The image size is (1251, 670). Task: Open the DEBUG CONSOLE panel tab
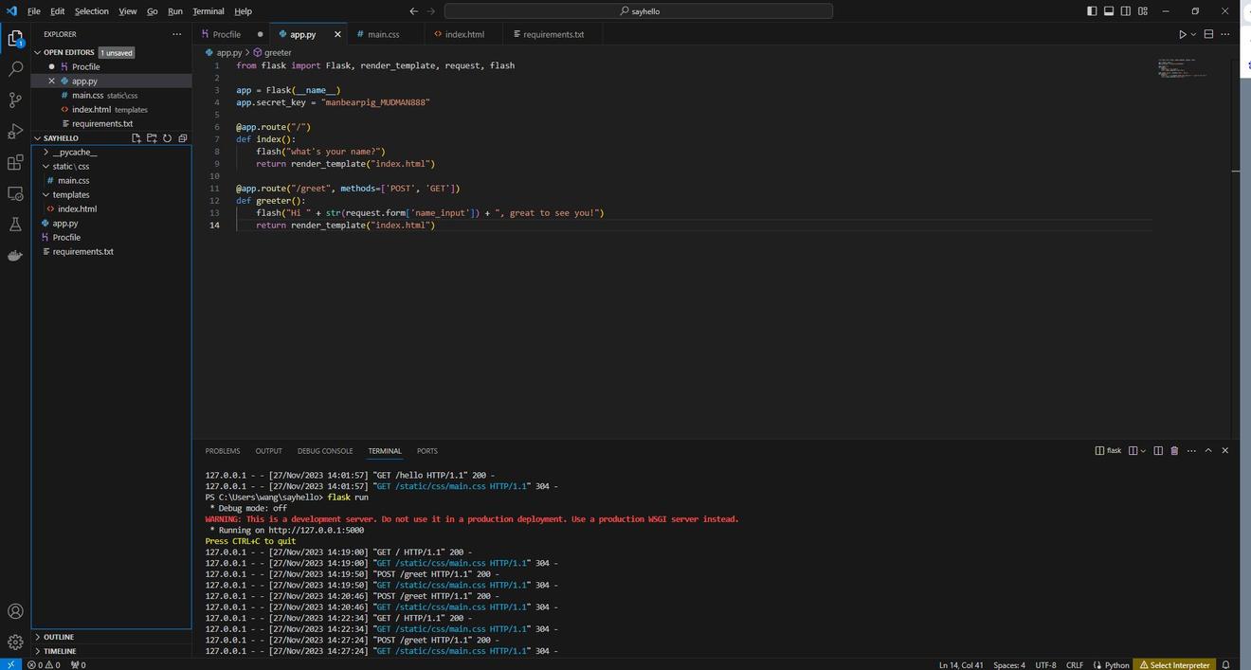(x=324, y=451)
